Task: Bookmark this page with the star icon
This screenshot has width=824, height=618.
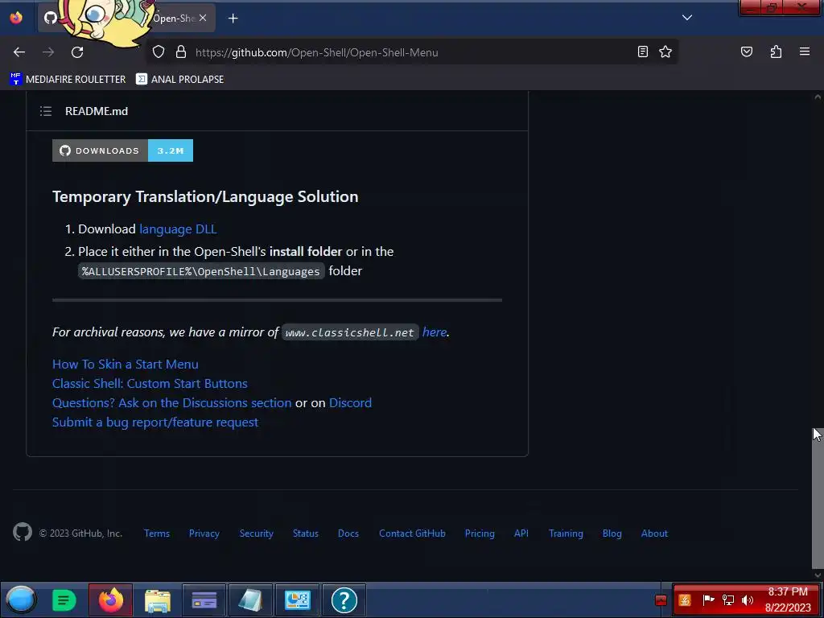Action: 665,51
